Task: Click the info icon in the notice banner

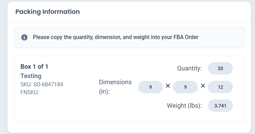Action: point(24,37)
